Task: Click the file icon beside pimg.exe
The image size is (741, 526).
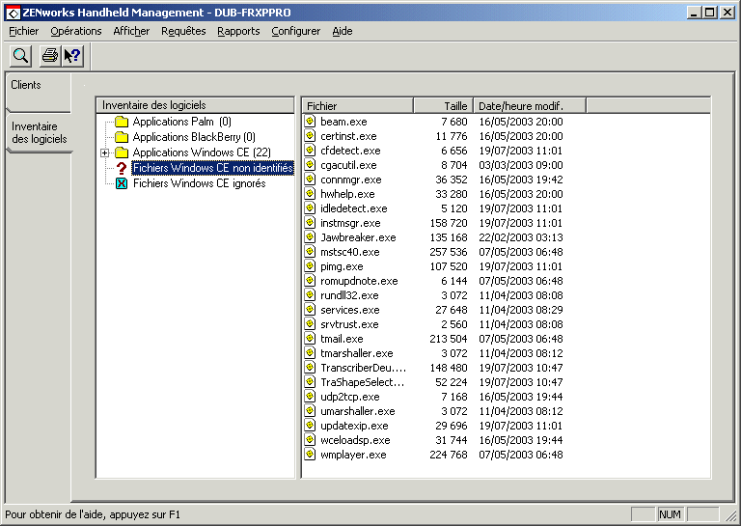Action: tap(310, 266)
